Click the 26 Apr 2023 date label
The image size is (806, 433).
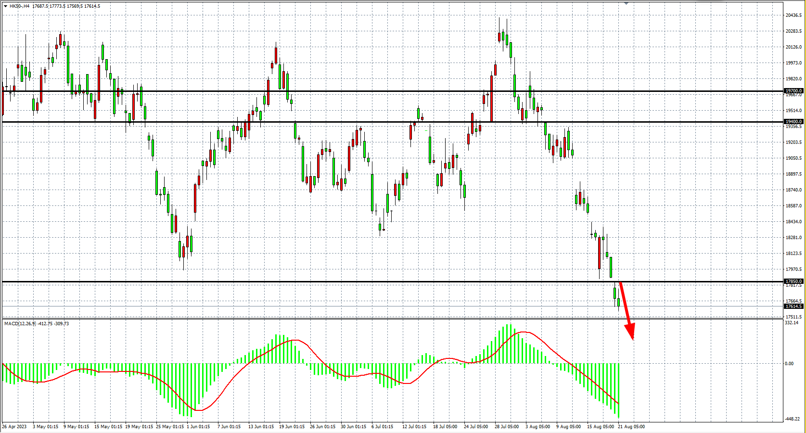(14, 427)
